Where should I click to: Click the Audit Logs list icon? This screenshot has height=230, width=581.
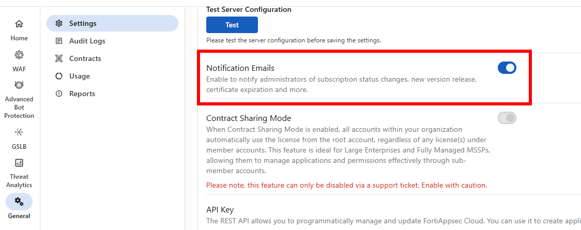coord(59,41)
